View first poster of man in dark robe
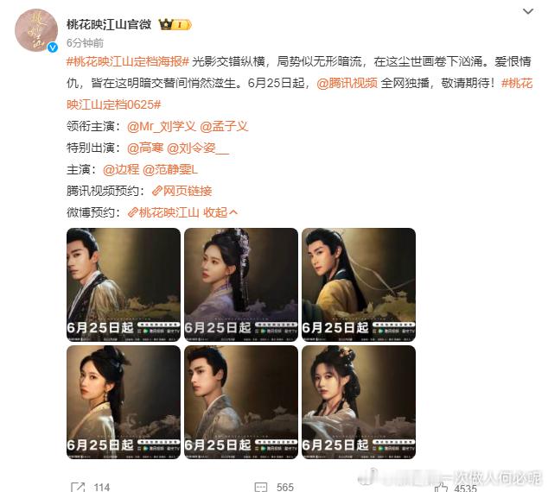Screen dimensions: 548x492 point(124,285)
